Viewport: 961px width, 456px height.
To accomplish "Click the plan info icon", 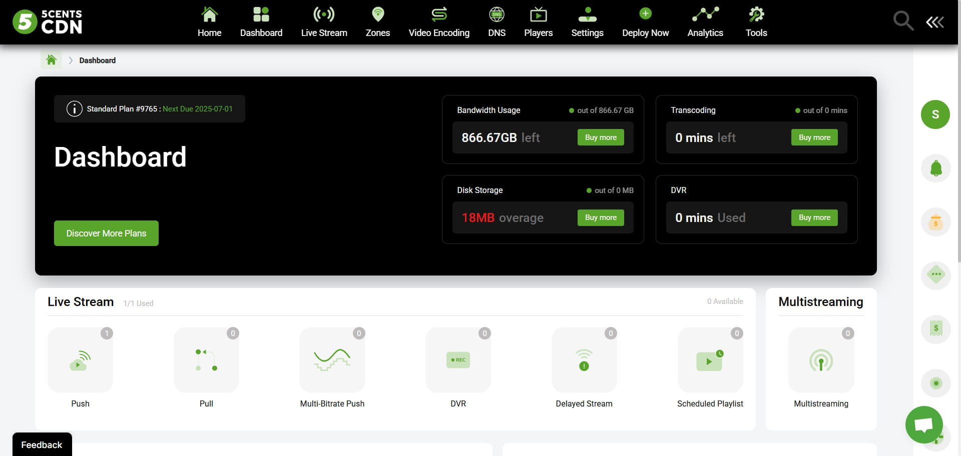I will tap(75, 109).
